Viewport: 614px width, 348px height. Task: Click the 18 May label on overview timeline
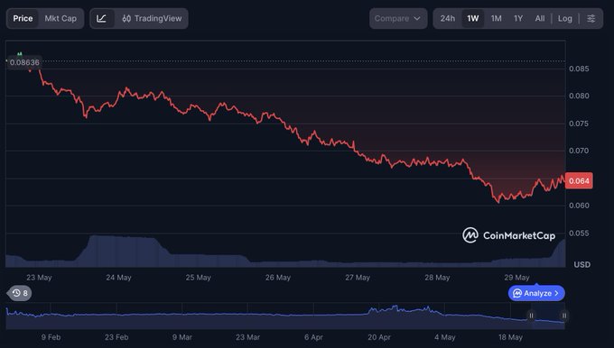pyautogui.click(x=510, y=337)
